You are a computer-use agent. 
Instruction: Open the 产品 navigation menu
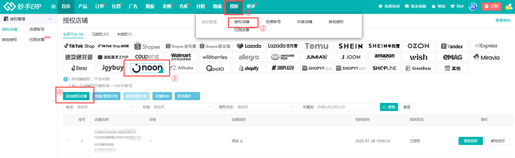point(82,7)
